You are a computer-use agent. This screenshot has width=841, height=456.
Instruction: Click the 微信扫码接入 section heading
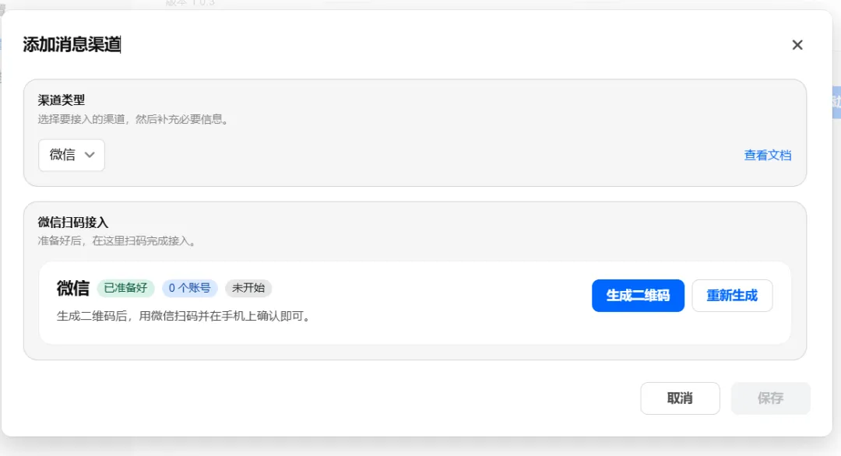(x=73, y=223)
